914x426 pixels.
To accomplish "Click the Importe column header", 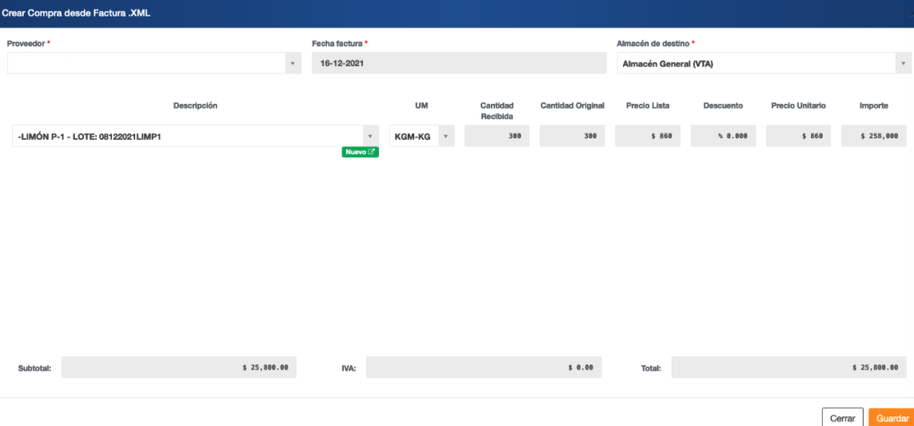I will click(x=874, y=106).
